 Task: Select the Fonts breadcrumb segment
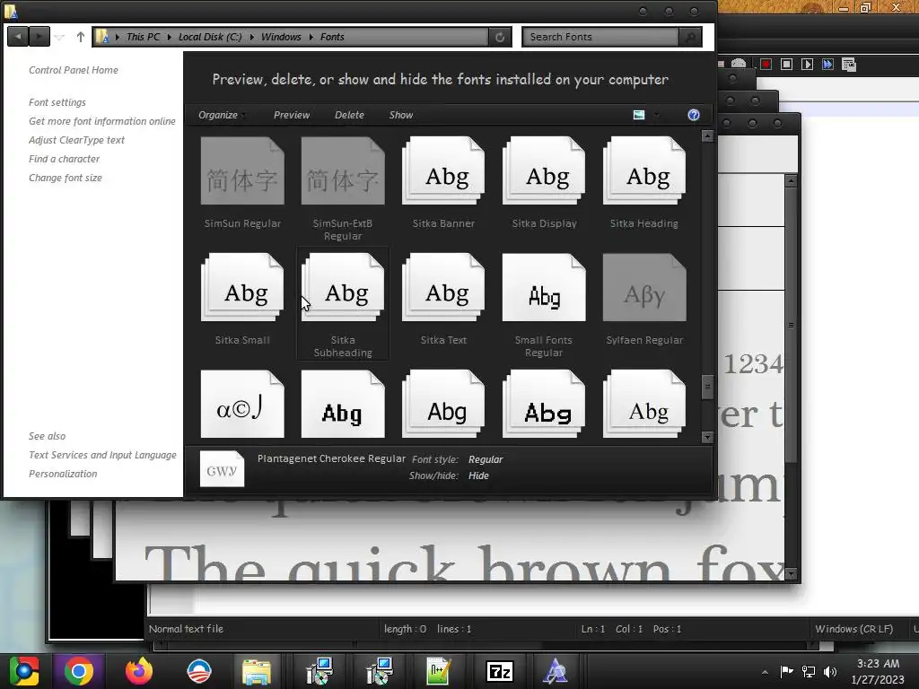point(332,37)
